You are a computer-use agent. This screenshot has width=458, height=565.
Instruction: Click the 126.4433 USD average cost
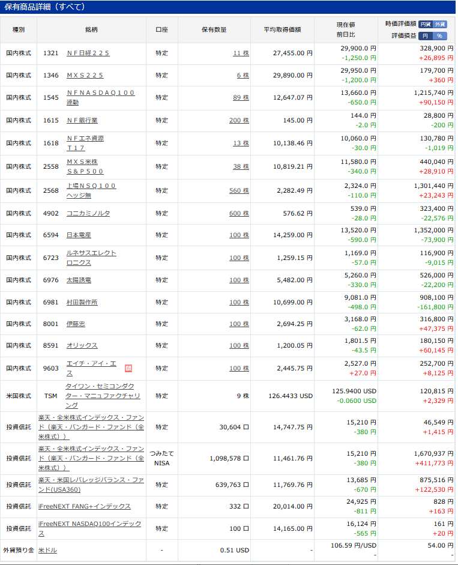pos(291,396)
